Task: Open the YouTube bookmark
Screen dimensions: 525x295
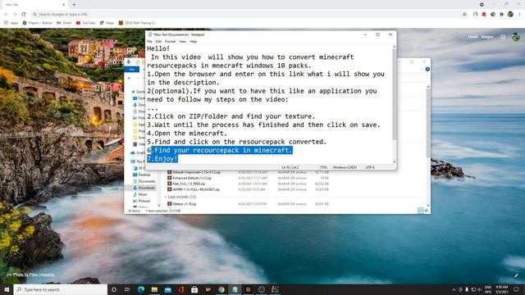Action: pos(85,23)
